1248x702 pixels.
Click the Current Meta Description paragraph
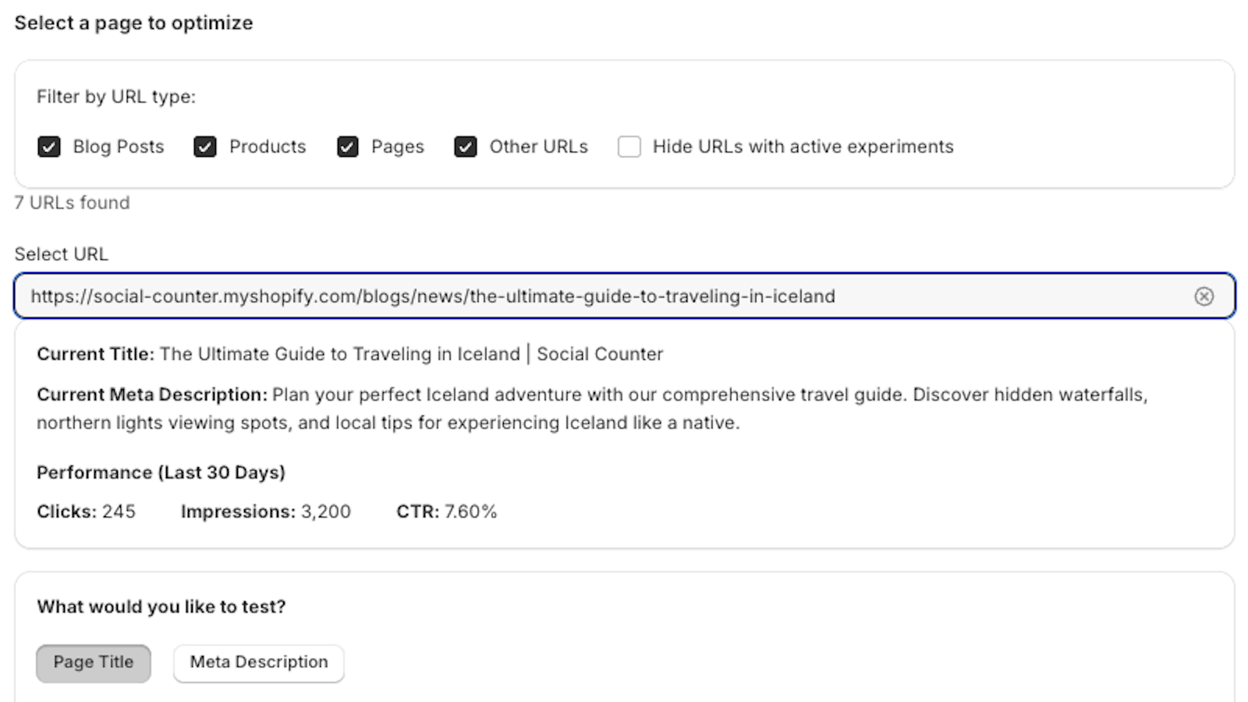pyautogui.click(x=592, y=409)
